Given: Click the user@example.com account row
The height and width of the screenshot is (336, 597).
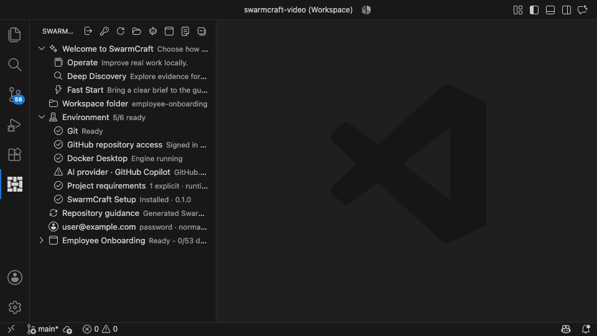Looking at the screenshot, I should pos(123,227).
